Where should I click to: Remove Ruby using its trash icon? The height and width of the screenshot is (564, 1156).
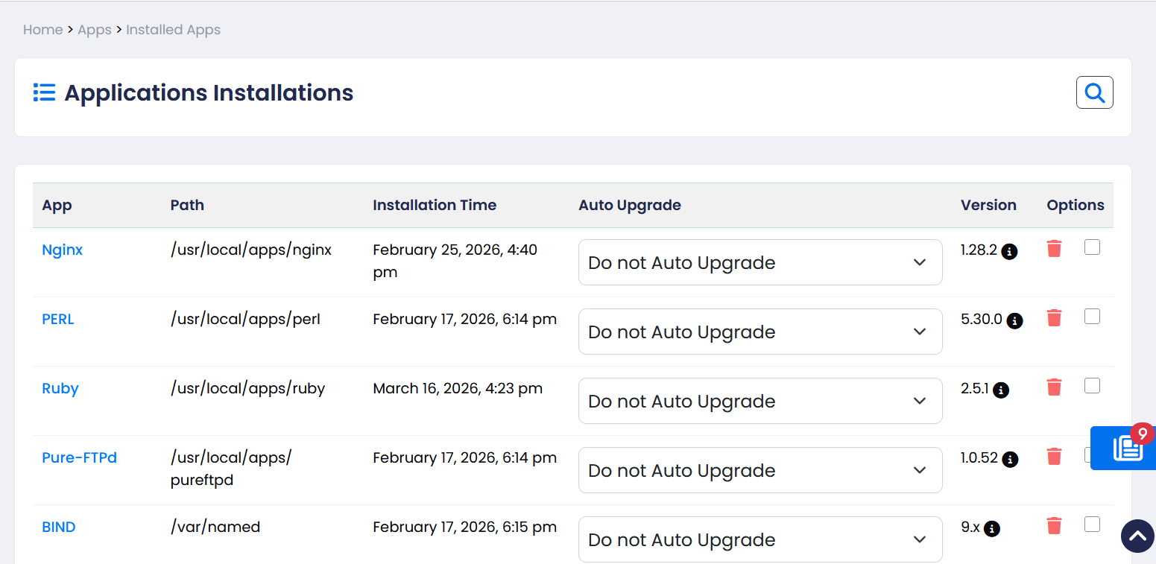(x=1054, y=387)
